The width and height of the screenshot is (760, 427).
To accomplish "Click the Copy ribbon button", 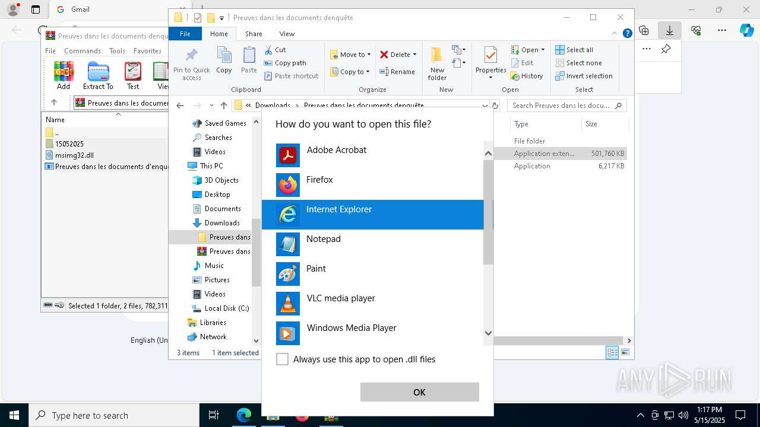I will tap(224, 60).
